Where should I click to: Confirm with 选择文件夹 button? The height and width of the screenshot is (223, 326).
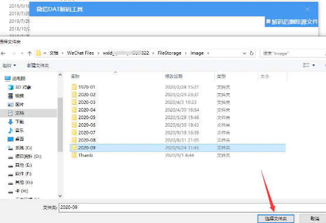(x=275, y=219)
